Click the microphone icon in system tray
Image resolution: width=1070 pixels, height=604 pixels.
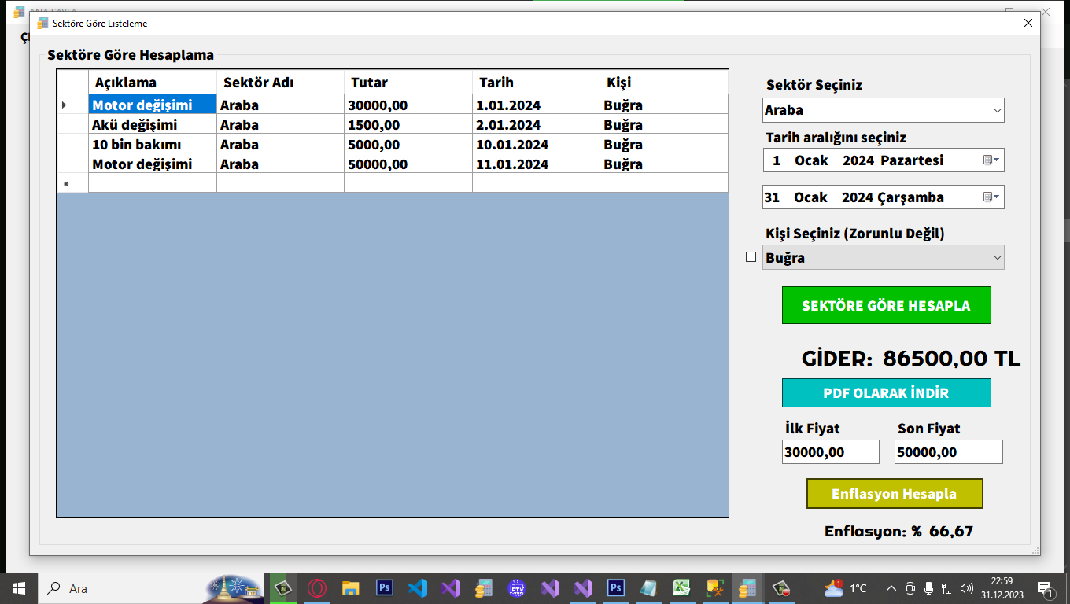pos(929,588)
